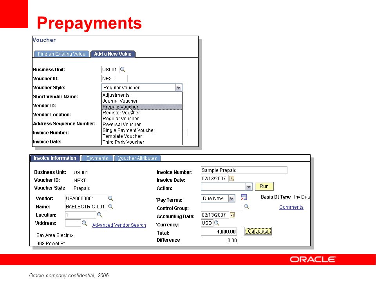Open Advanced Vendor Search link
The image size is (376, 282).
(119, 225)
